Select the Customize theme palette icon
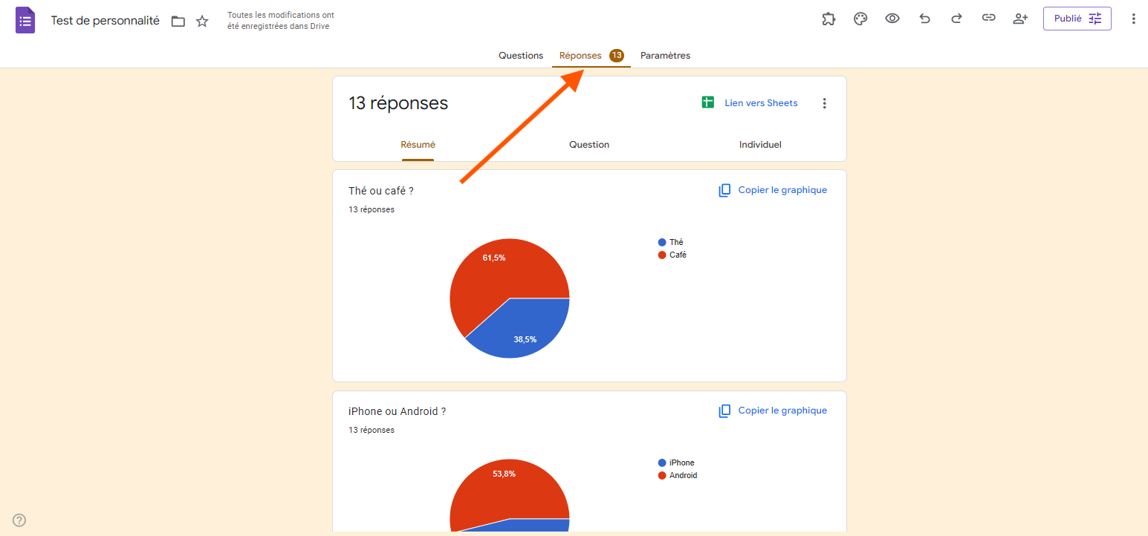1148x536 pixels. [860, 18]
